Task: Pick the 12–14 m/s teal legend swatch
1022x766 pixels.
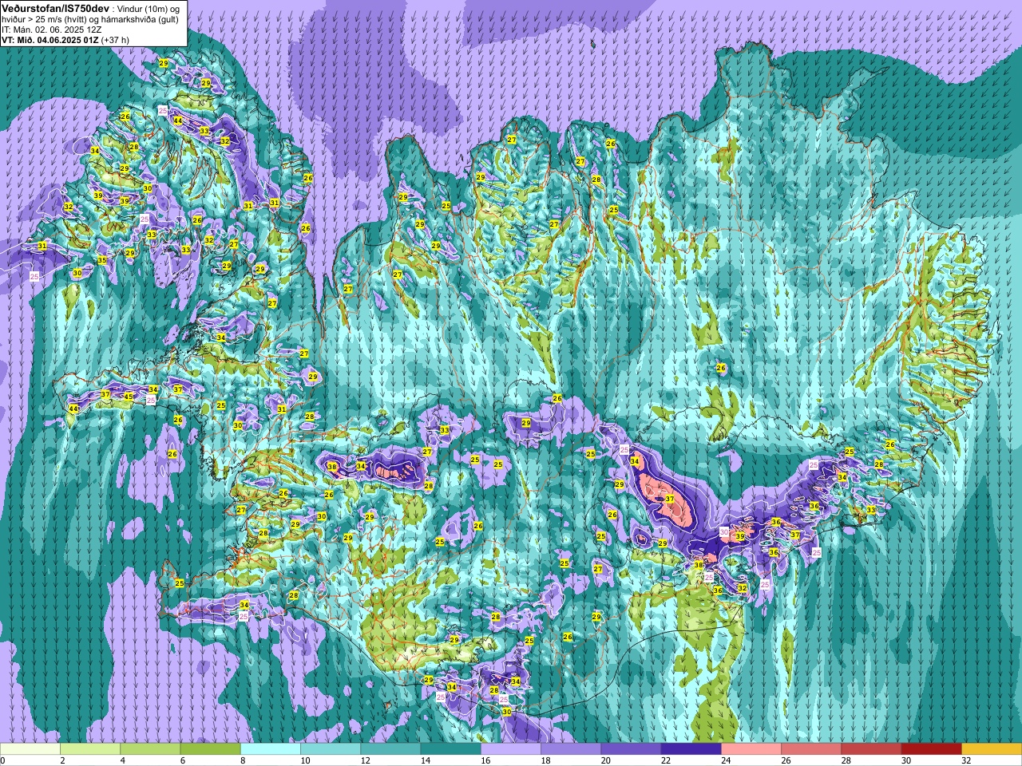Action: [x=390, y=749]
